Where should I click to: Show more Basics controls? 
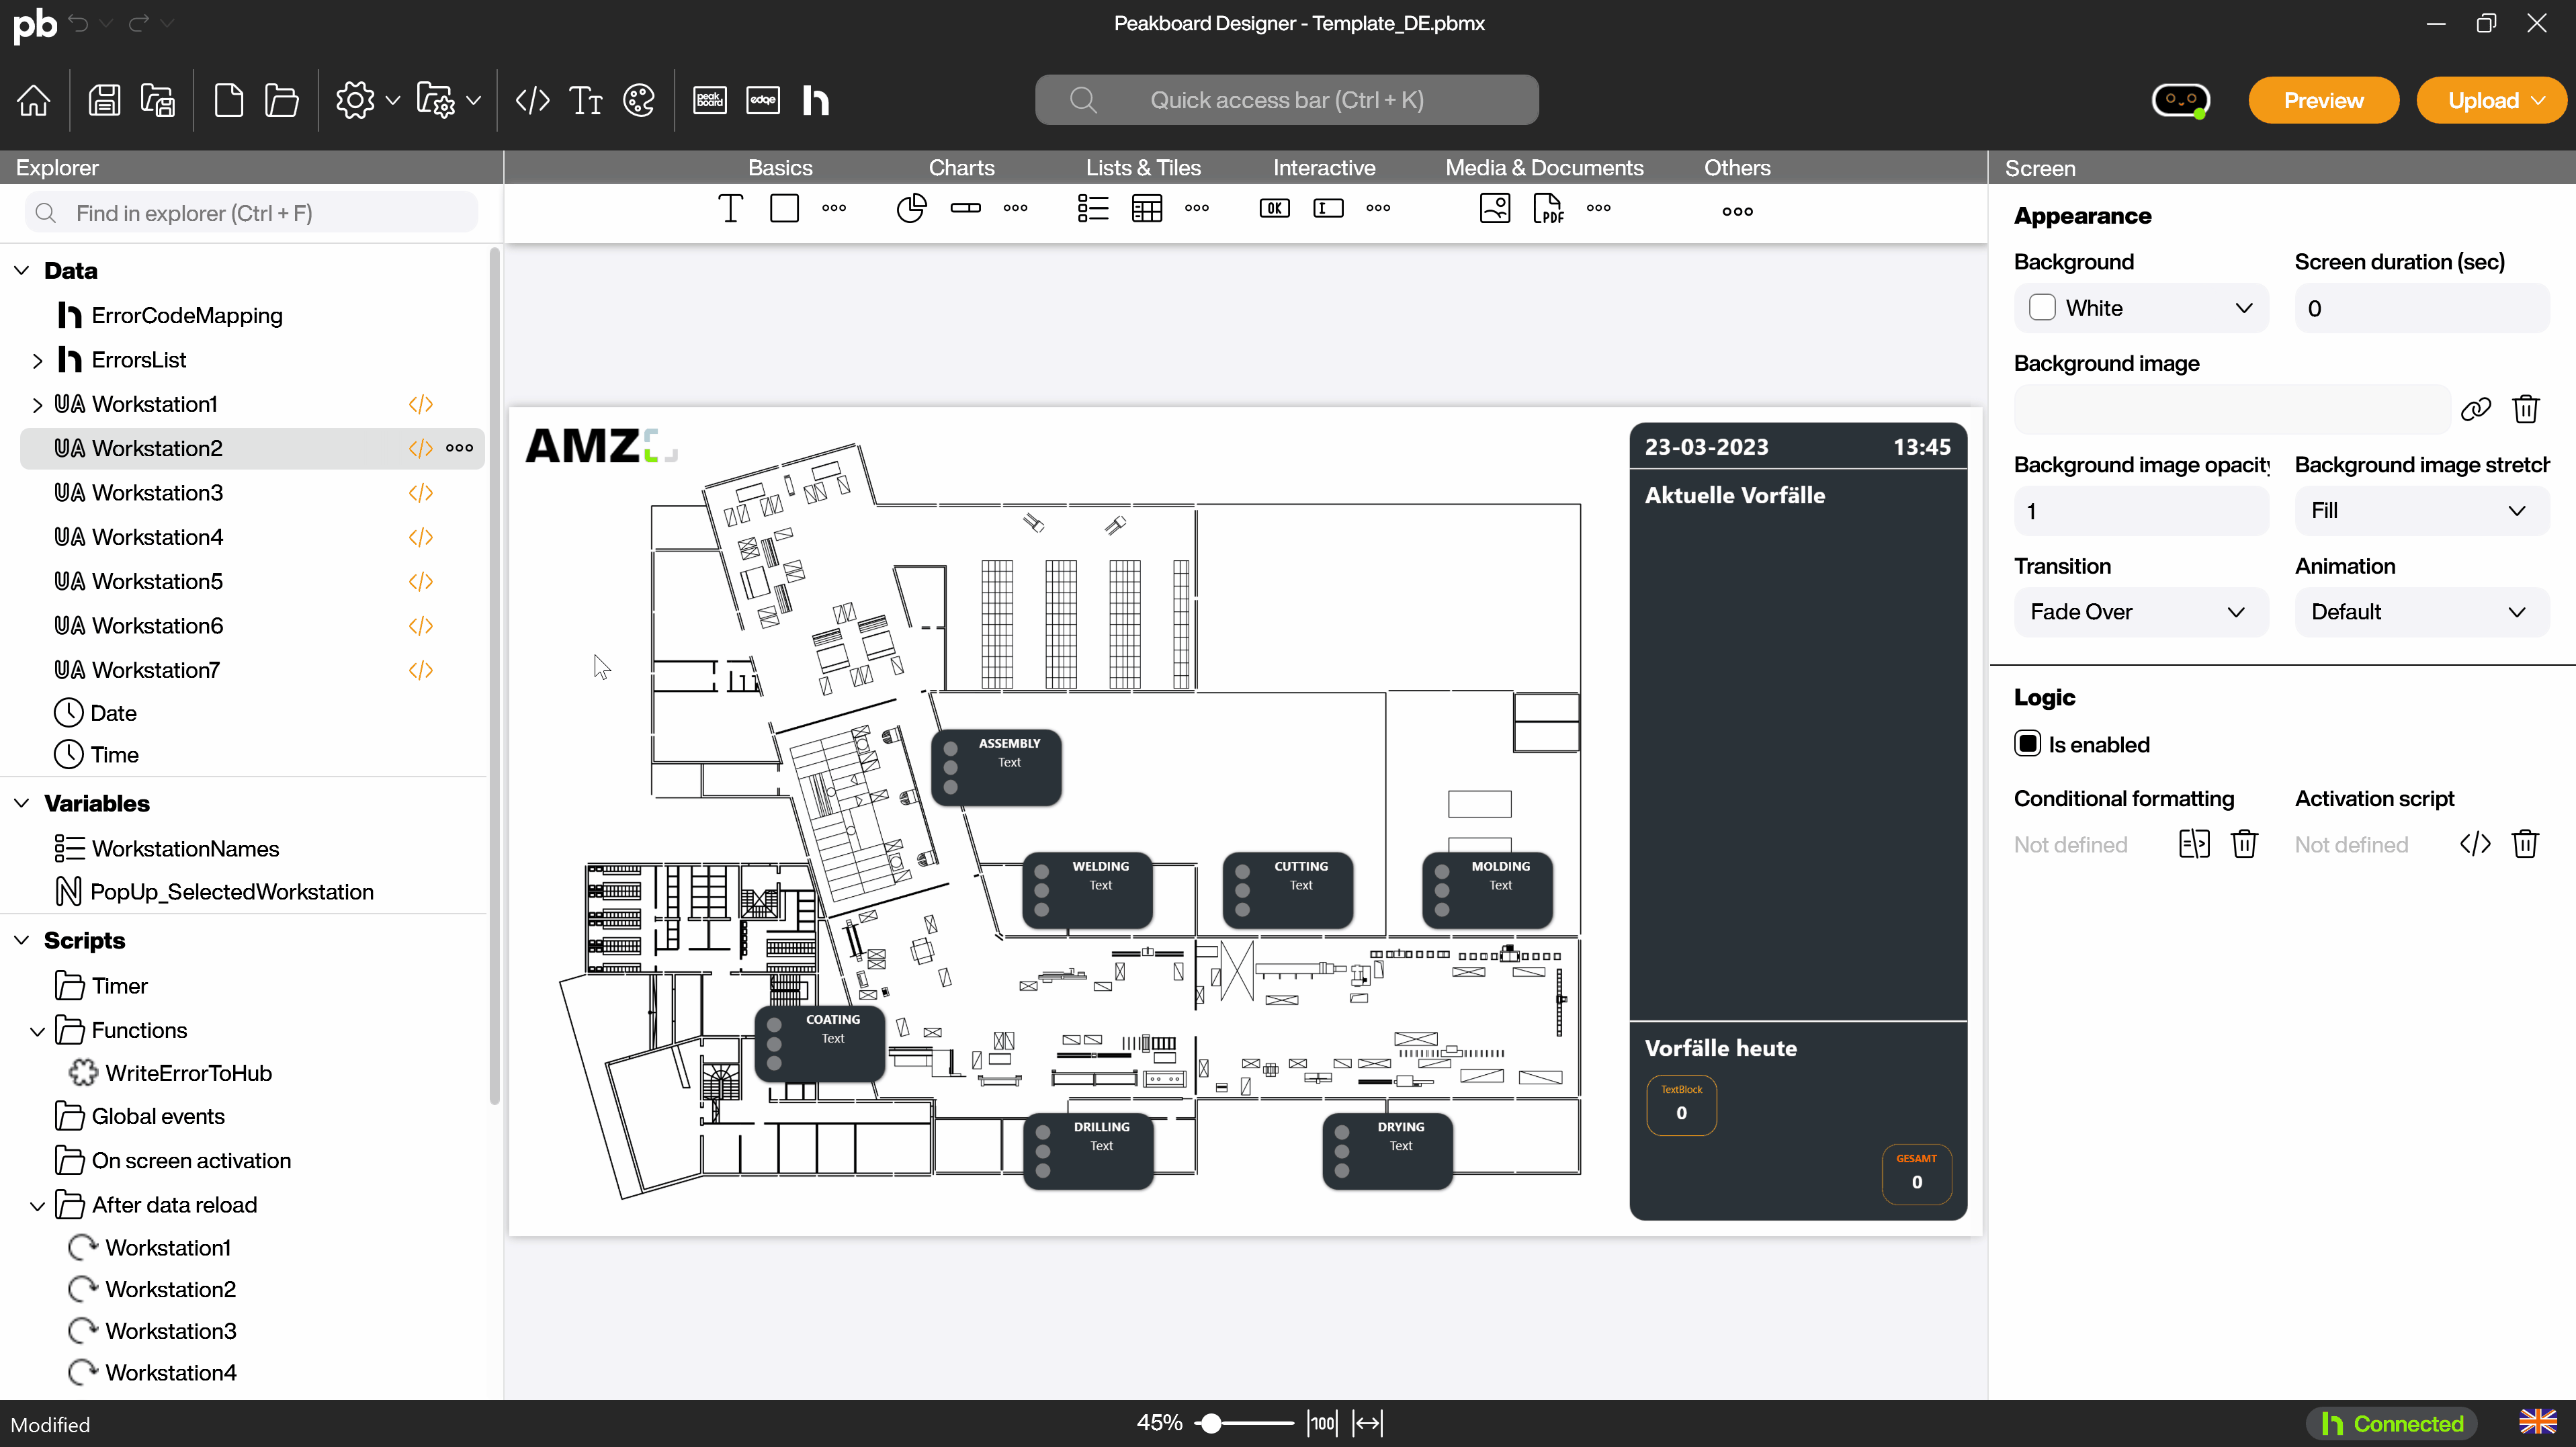click(834, 208)
